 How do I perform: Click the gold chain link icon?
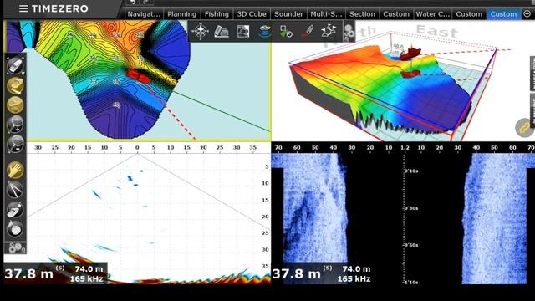pos(524,128)
